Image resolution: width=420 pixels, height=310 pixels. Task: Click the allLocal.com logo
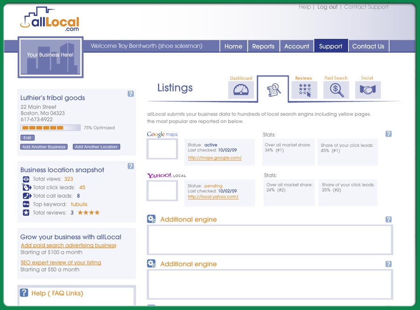coord(50,20)
